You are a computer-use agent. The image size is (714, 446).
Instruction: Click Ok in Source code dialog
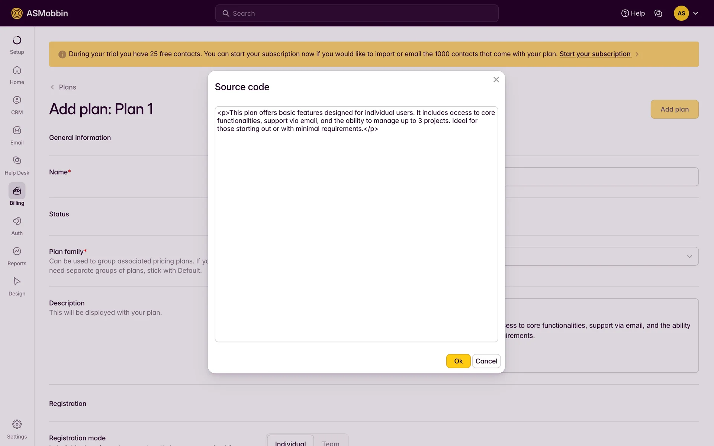458,361
